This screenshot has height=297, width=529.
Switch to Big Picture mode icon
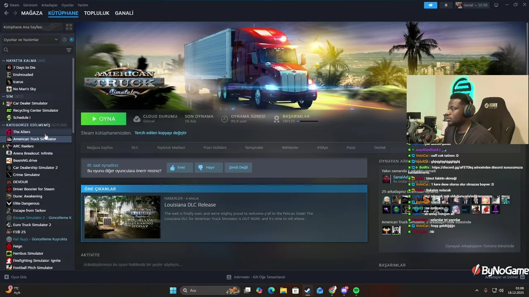coord(496,5)
